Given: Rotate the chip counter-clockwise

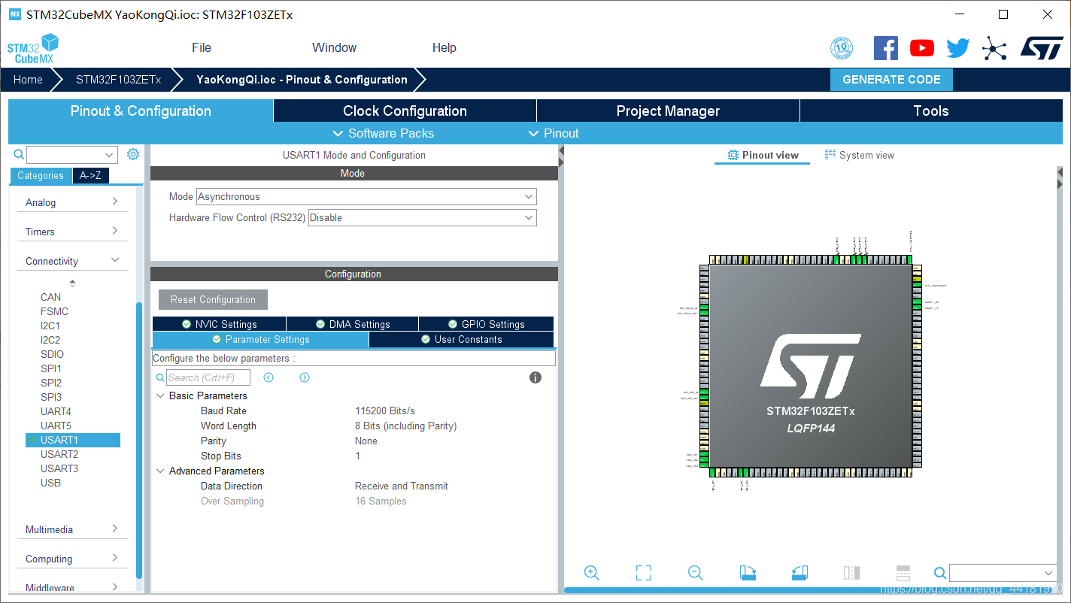Looking at the screenshot, I should pos(799,573).
